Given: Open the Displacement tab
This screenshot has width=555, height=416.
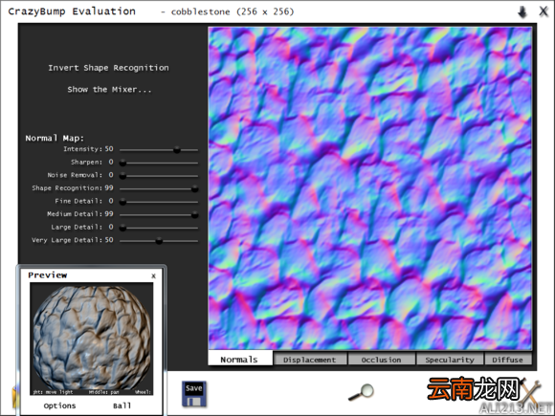Looking at the screenshot, I should [310, 360].
